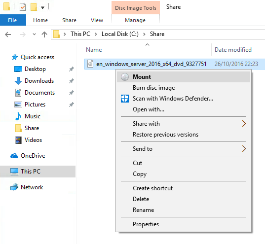Switch to the View ribbon tab
This screenshot has height=244, width=265.
pos(97,20)
